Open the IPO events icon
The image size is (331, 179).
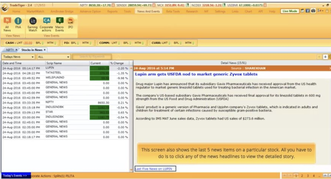pos(70,22)
